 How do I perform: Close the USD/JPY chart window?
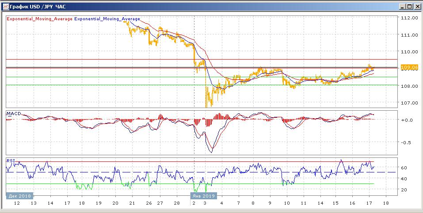[416, 6]
